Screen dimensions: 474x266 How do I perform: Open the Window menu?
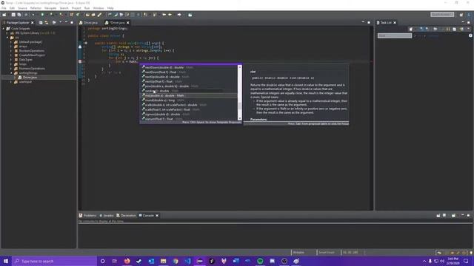pyautogui.click(x=99, y=8)
